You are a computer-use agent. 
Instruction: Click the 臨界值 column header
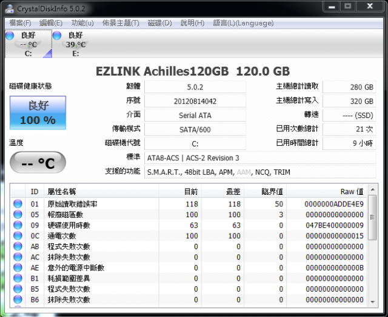266,192
